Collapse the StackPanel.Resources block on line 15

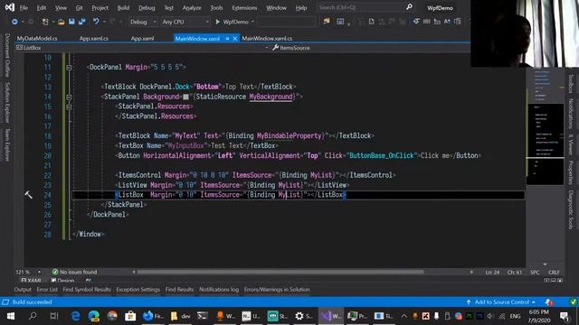pyautogui.click(x=69, y=107)
